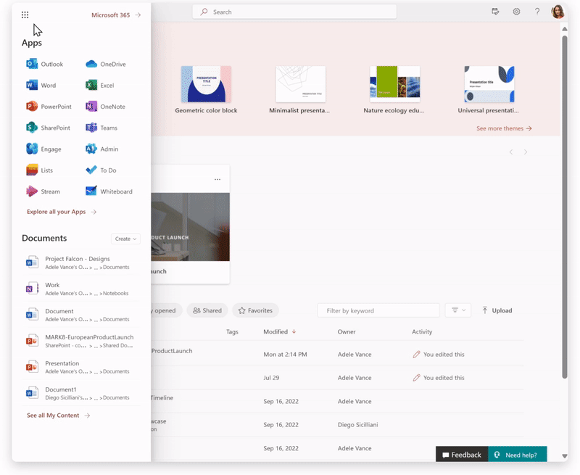Open recent document named Document
This screenshot has height=475, width=580.
coord(81,315)
